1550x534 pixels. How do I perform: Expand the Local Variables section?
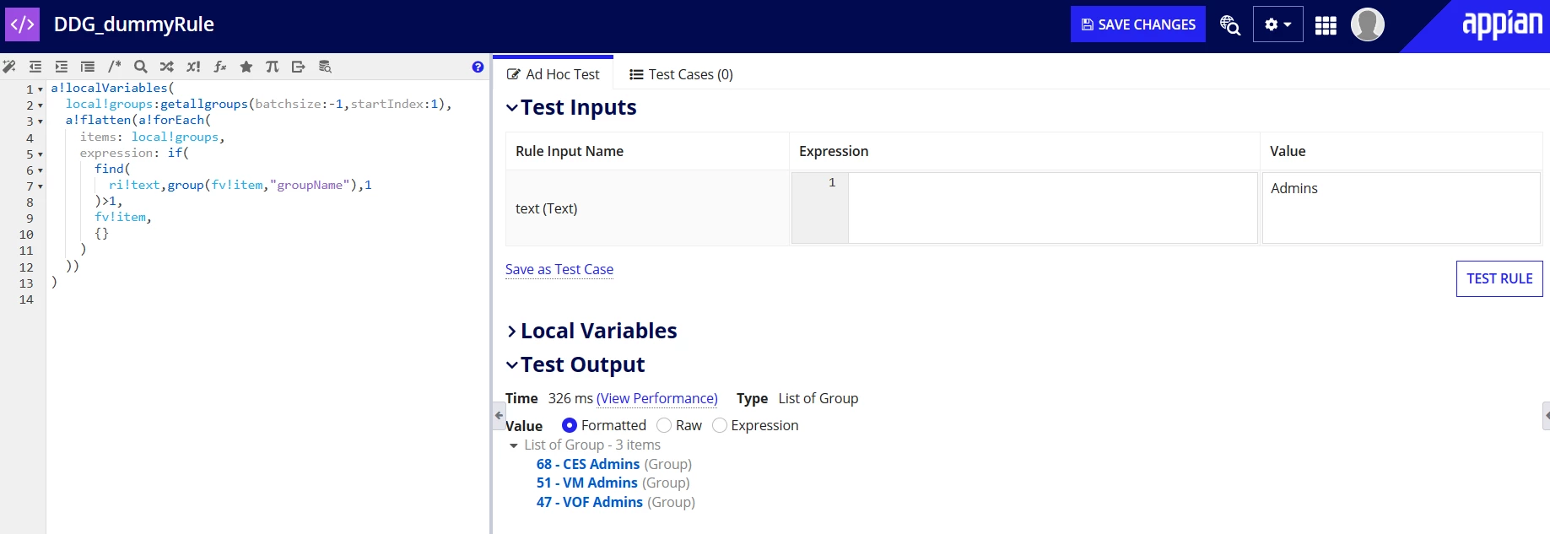pyautogui.click(x=511, y=332)
